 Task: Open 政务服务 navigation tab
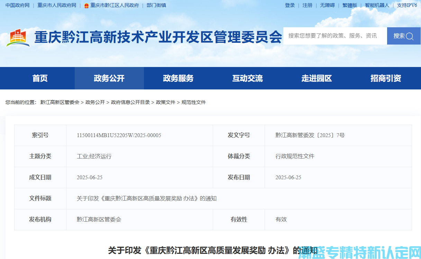pyautogui.click(x=179, y=78)
